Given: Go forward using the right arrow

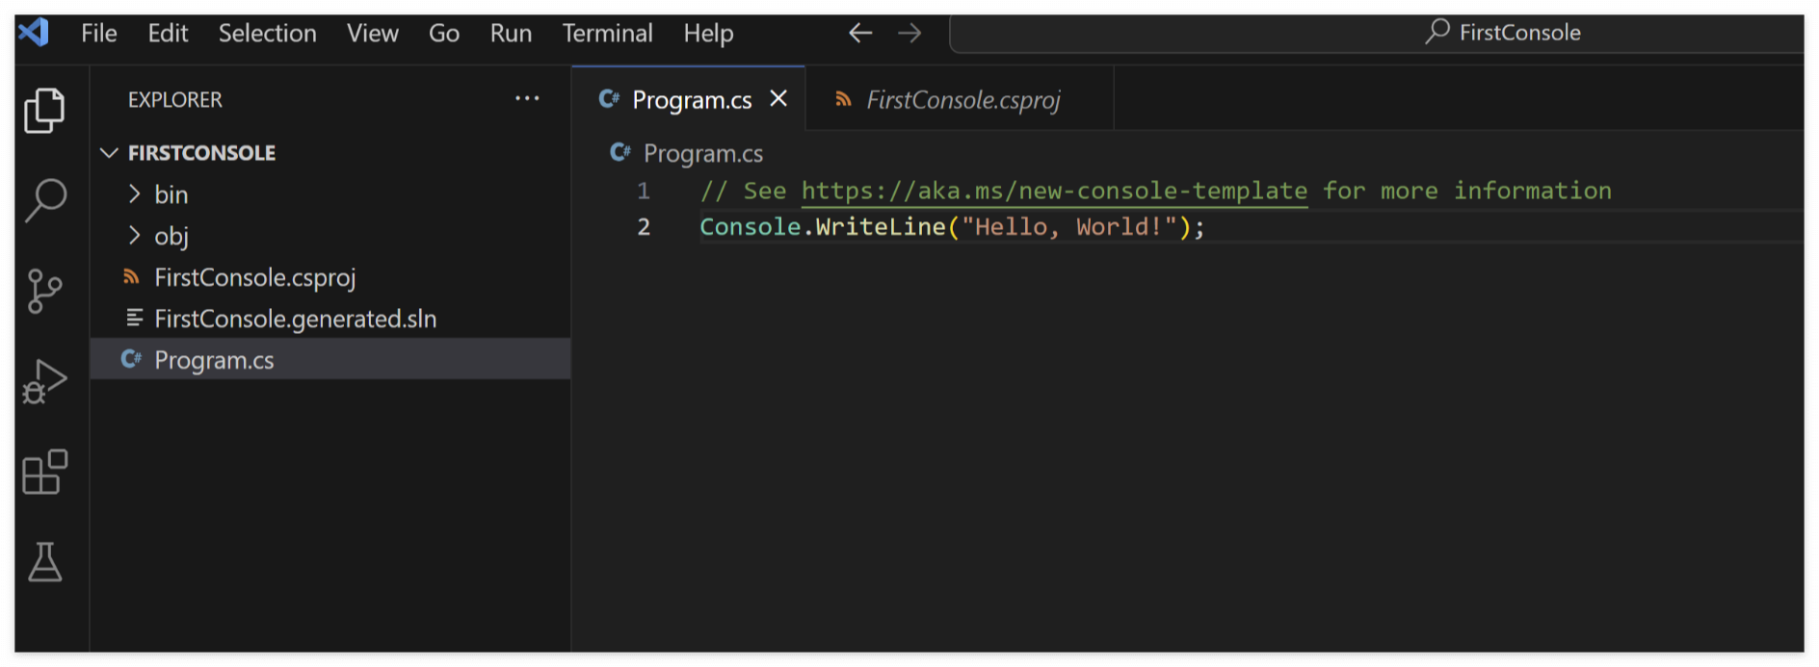Looking at the screenshot, I should [x=909, y=33].
